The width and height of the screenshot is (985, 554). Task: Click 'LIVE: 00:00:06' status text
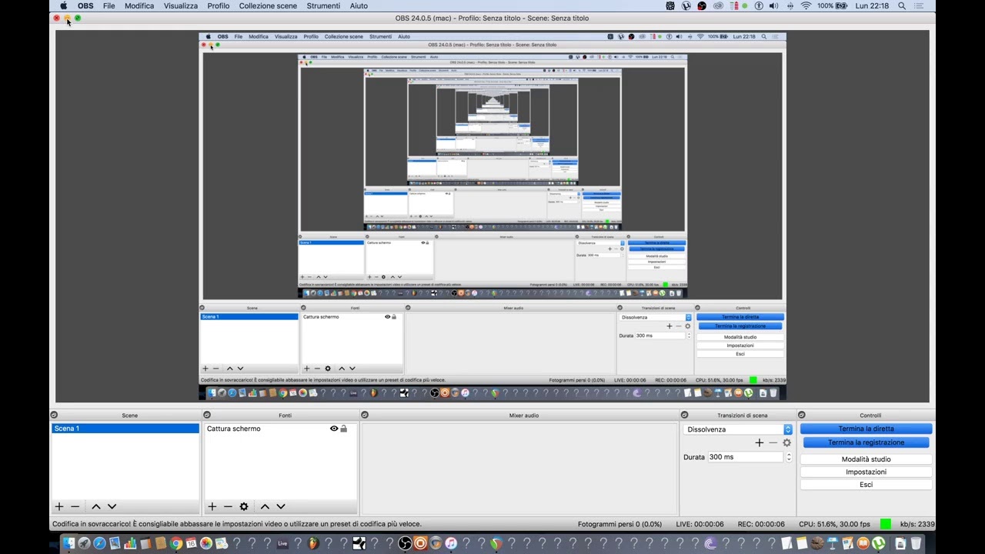point(700,524)
